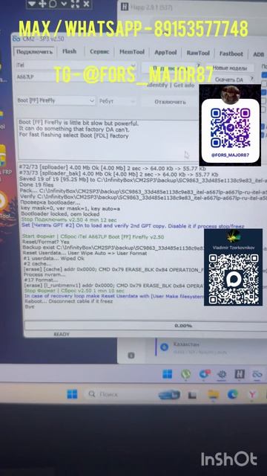The height and width of the screenshot is (476, 267).
Task: Click the 'Process nvram...' log line
Action: 44,274
